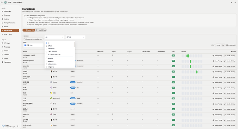Screen dimensions: 238x129
Task: Click the key icon in cherryin Create button
Action: [225, 115]
